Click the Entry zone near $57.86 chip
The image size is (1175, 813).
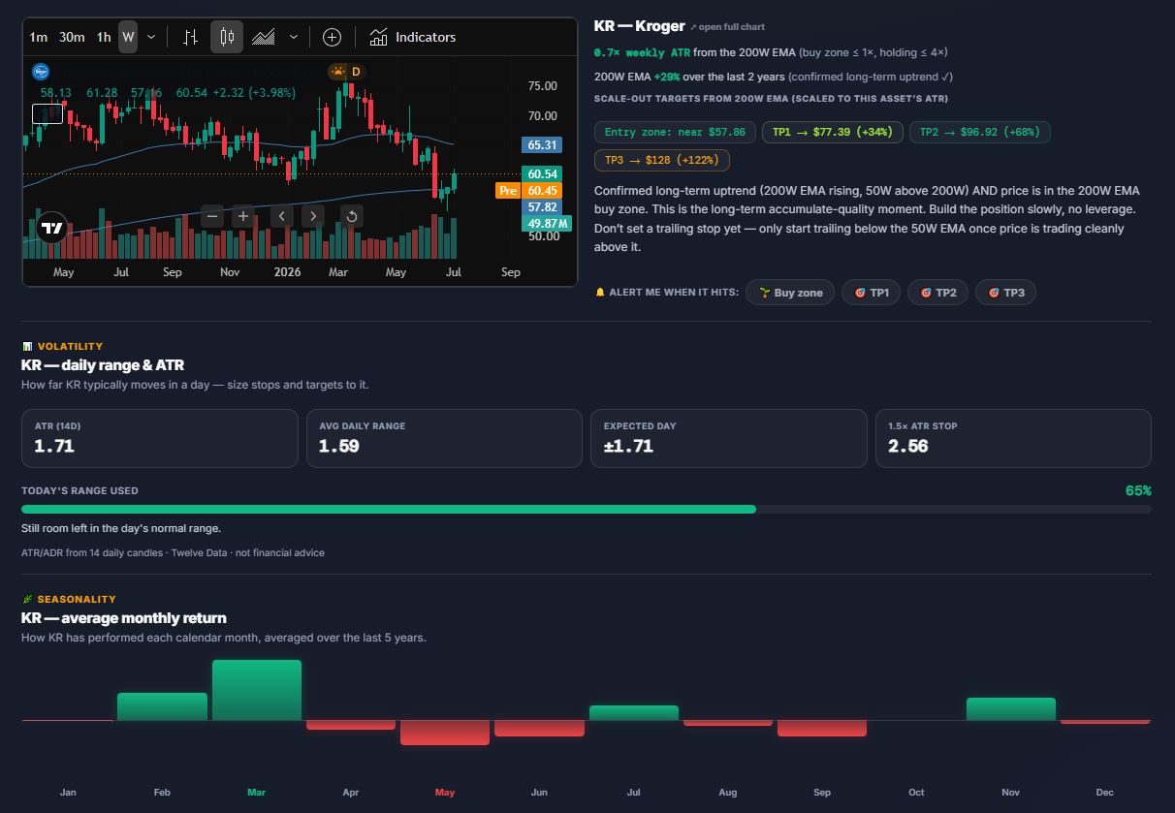coord(675,132)
